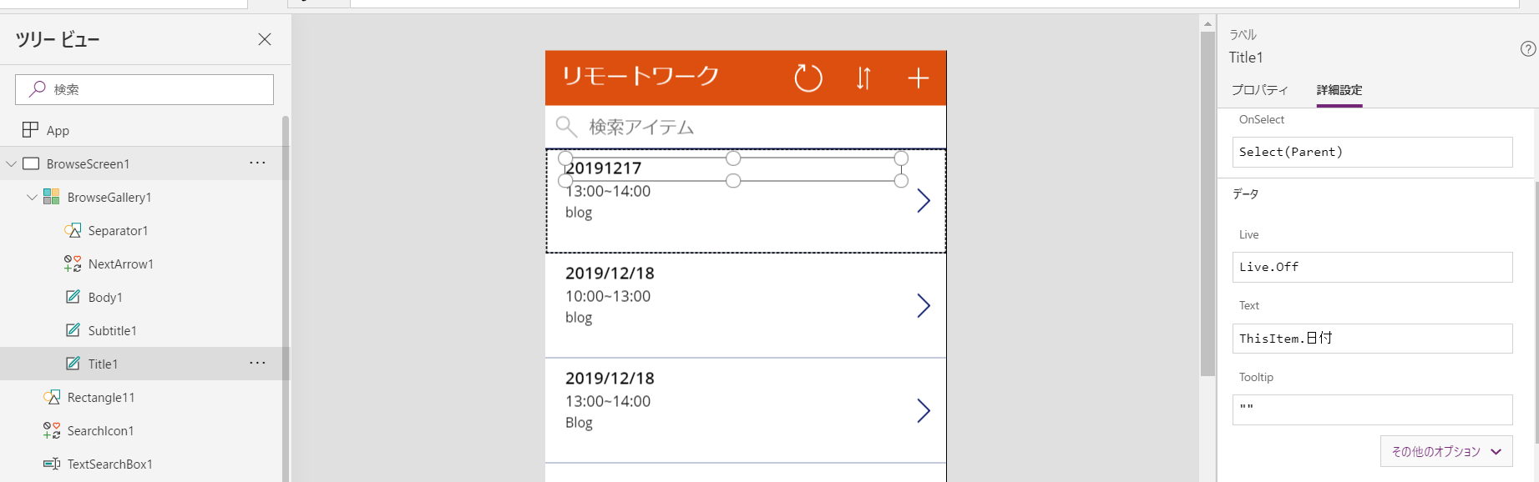Expand その他のオプション dropdown
Image resolution: width=1539 pixels, height=482 pixels.
1446,451
